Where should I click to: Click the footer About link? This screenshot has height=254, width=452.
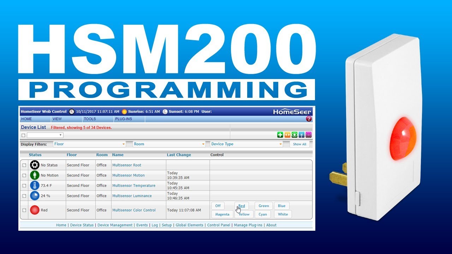pos(271,225)
